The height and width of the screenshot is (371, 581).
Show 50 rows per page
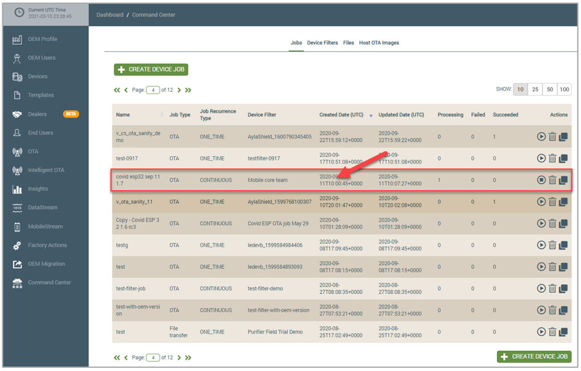[550, 89]
